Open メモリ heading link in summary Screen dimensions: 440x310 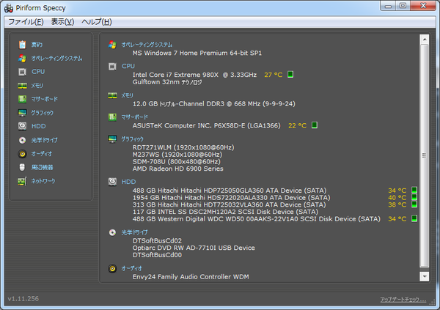[127, 95]
